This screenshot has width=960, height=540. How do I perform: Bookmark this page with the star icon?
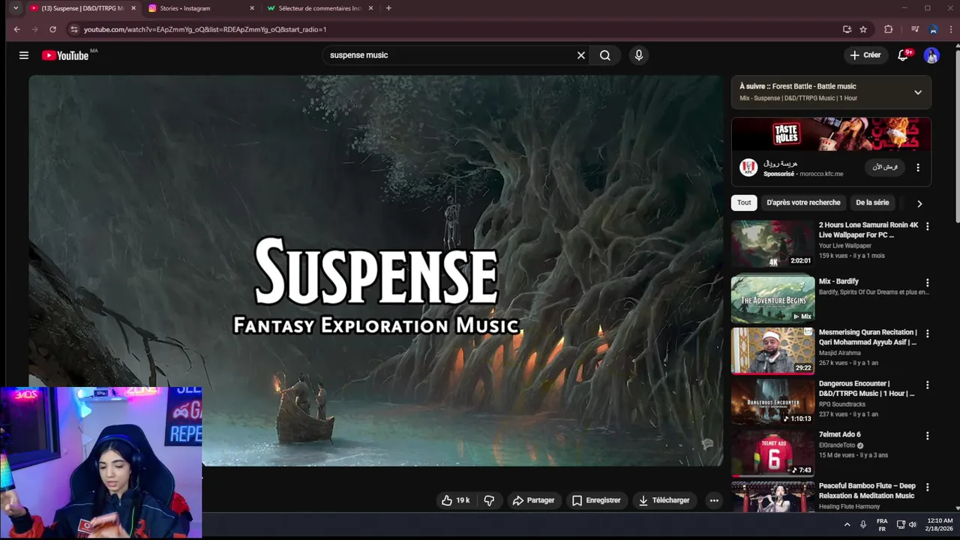coord(863,29)
